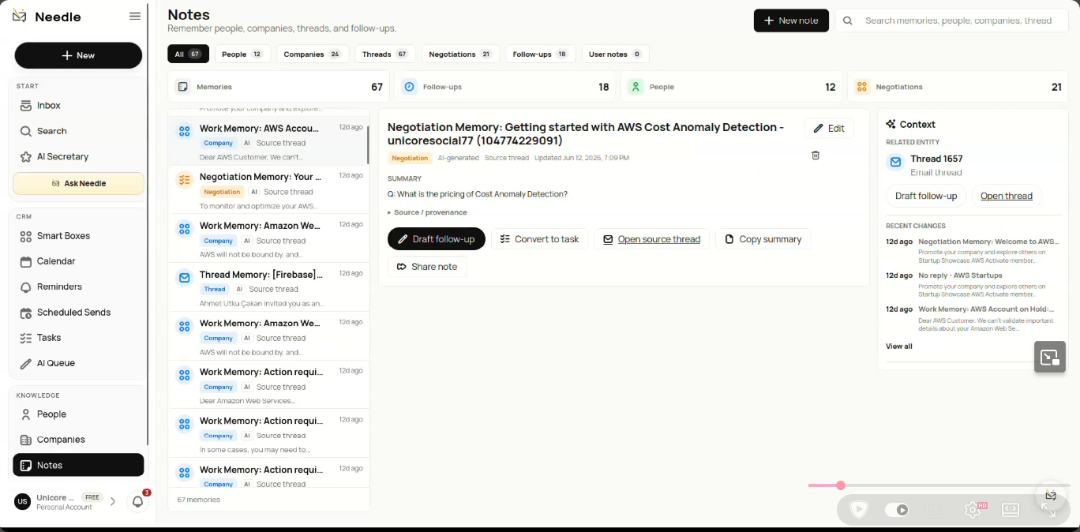Click the floating Needle mail icon
The image size is (1080, 532).
pos(1051,496)
